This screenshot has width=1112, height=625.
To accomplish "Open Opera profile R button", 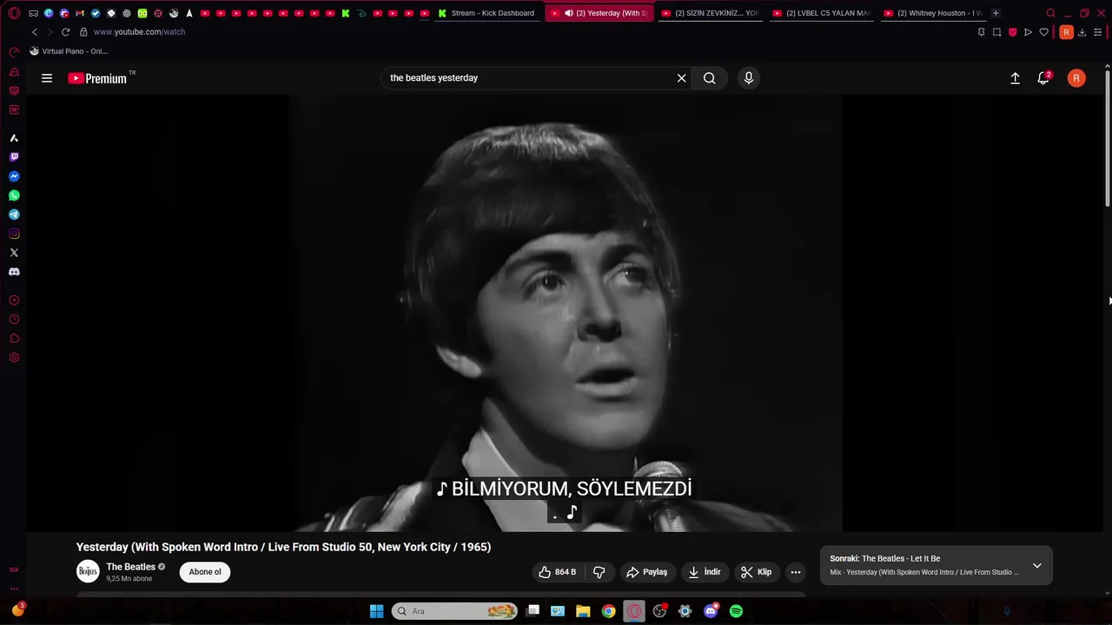I will 1066,32.
